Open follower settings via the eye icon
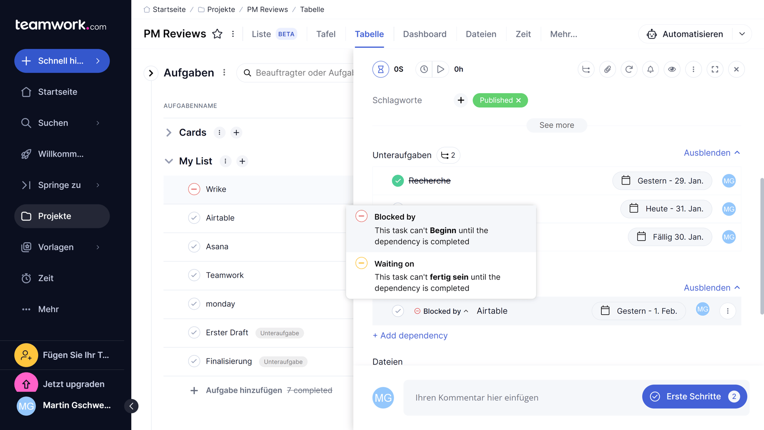 tap(672, 69)
